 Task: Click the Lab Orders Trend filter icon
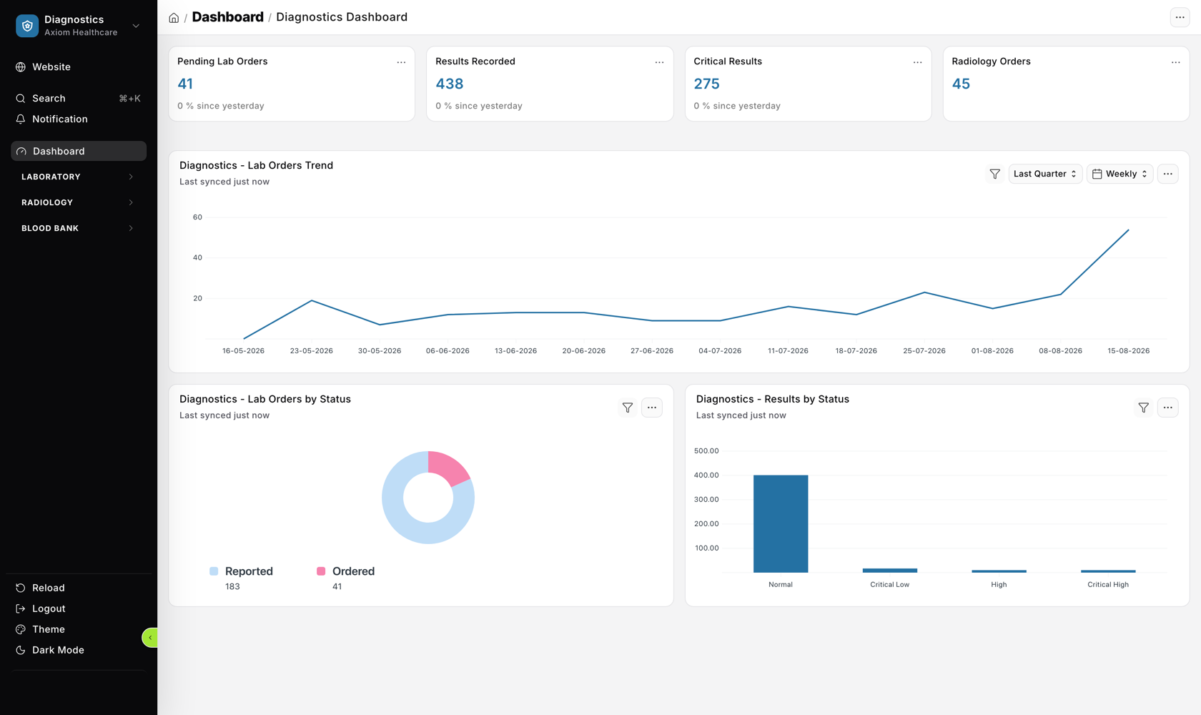coord(994,174)
